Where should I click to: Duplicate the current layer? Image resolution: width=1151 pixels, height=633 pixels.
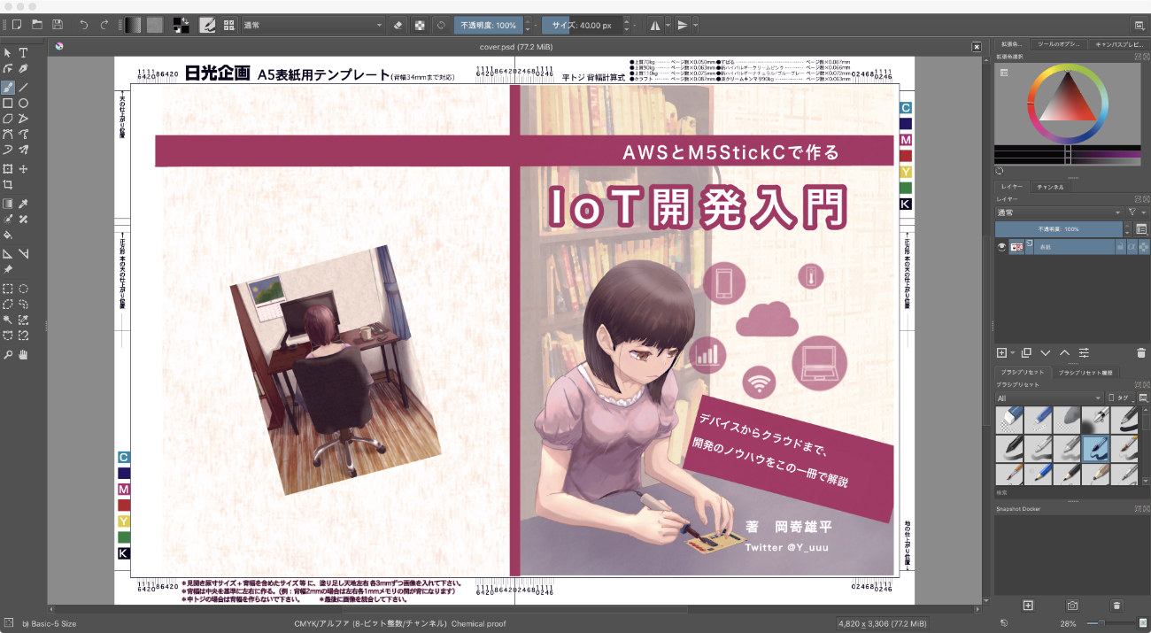coord(1027,352)
